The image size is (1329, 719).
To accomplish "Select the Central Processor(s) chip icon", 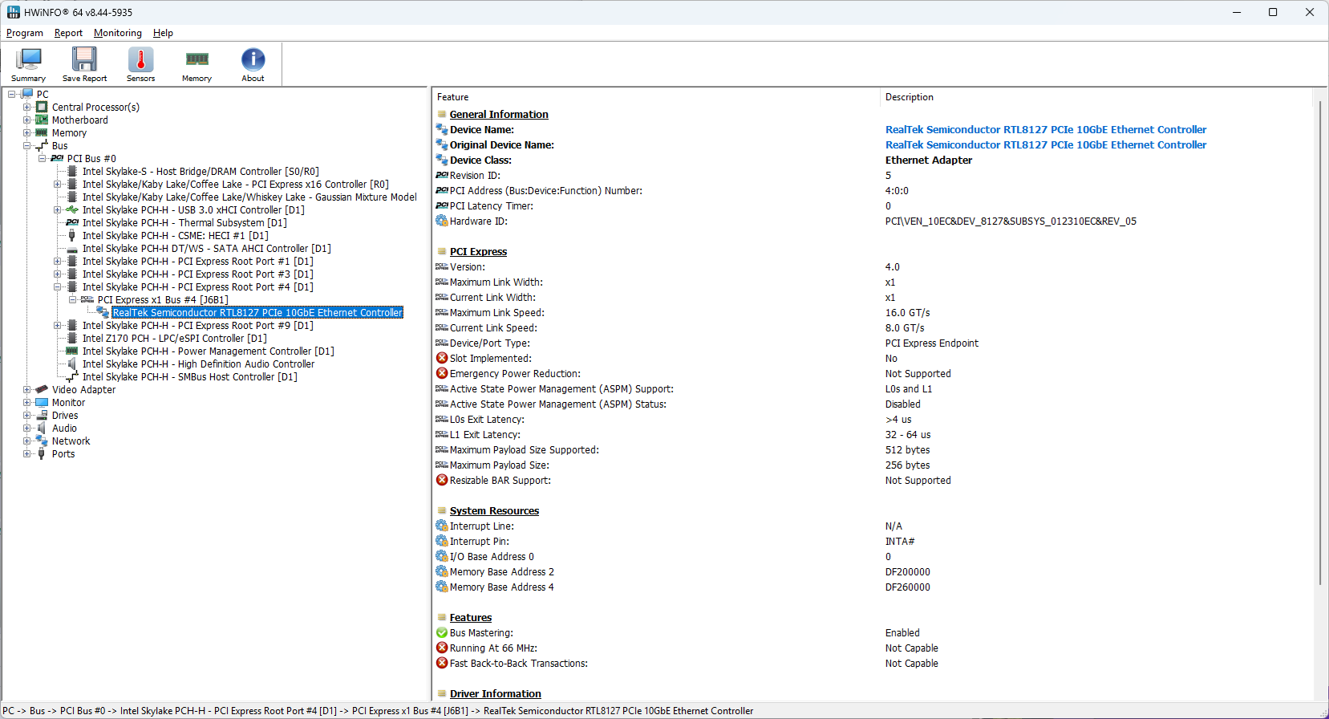I will (x=42, y=107).
